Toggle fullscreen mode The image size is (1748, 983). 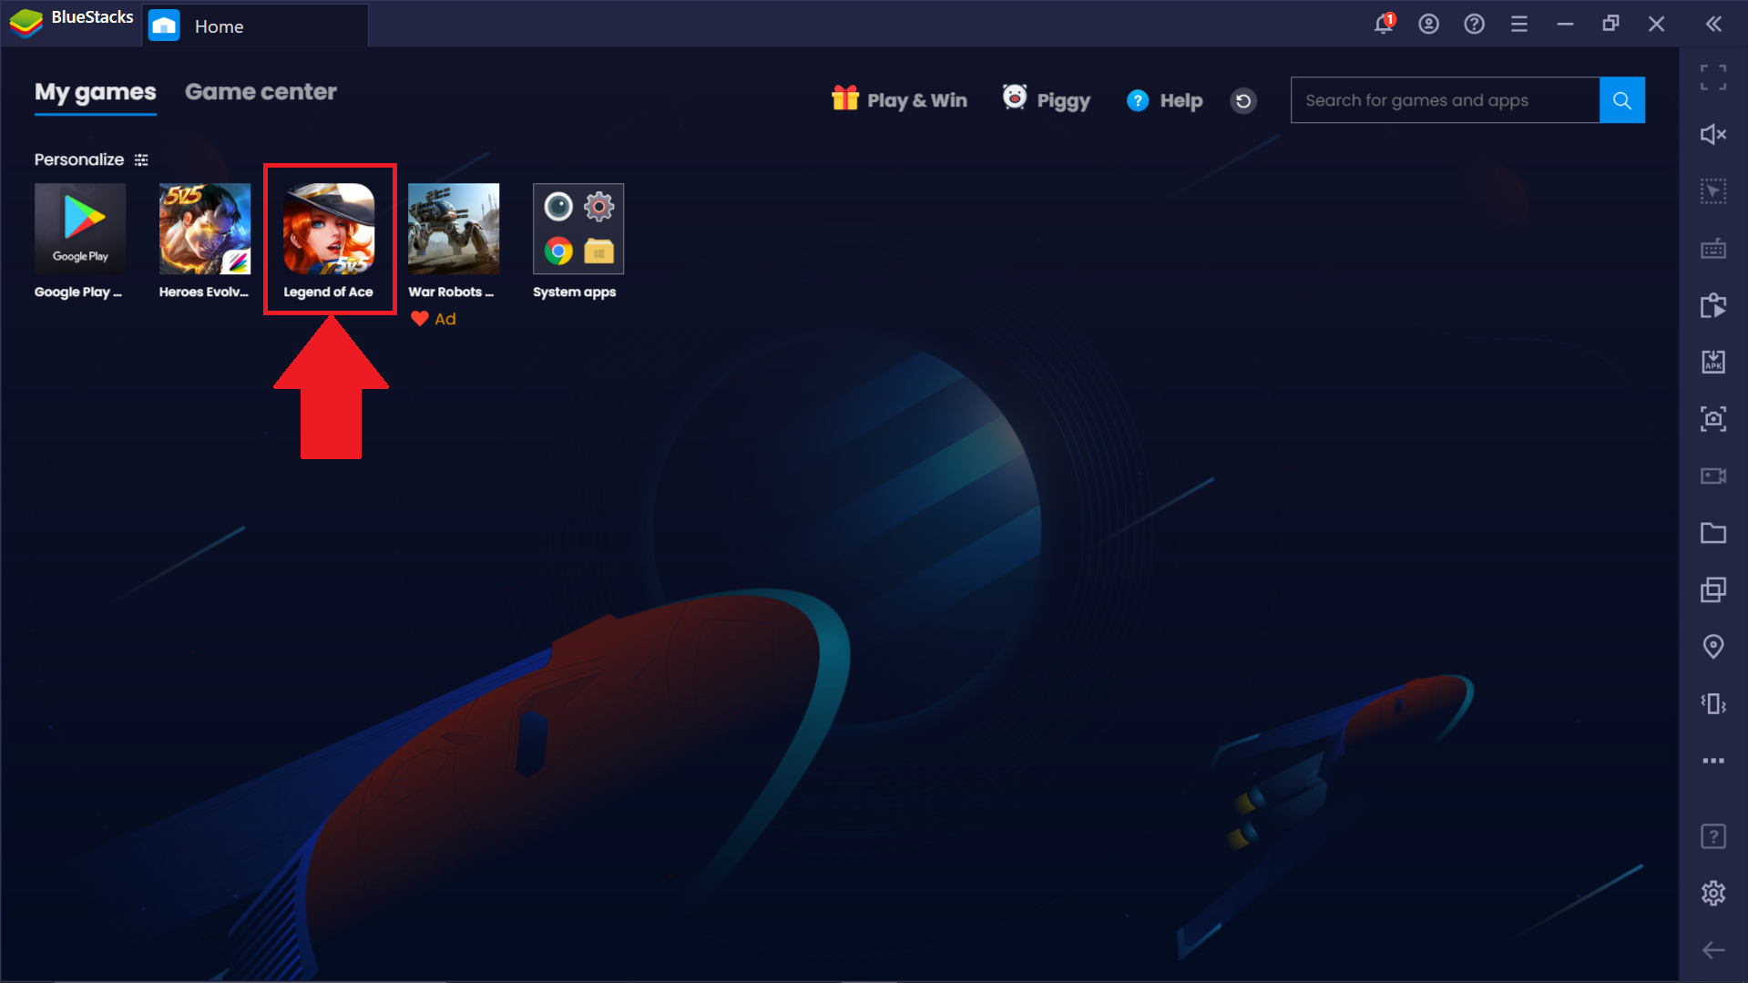(1713, 77)
